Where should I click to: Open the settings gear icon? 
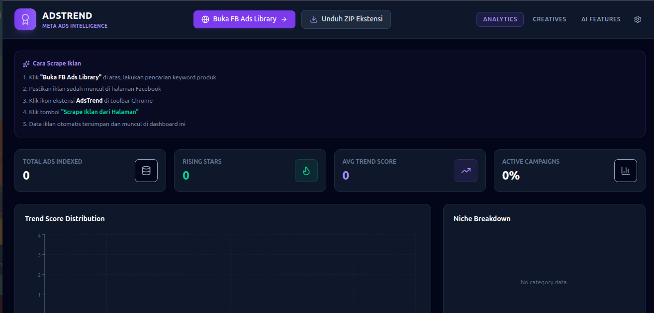coord(638,19)
